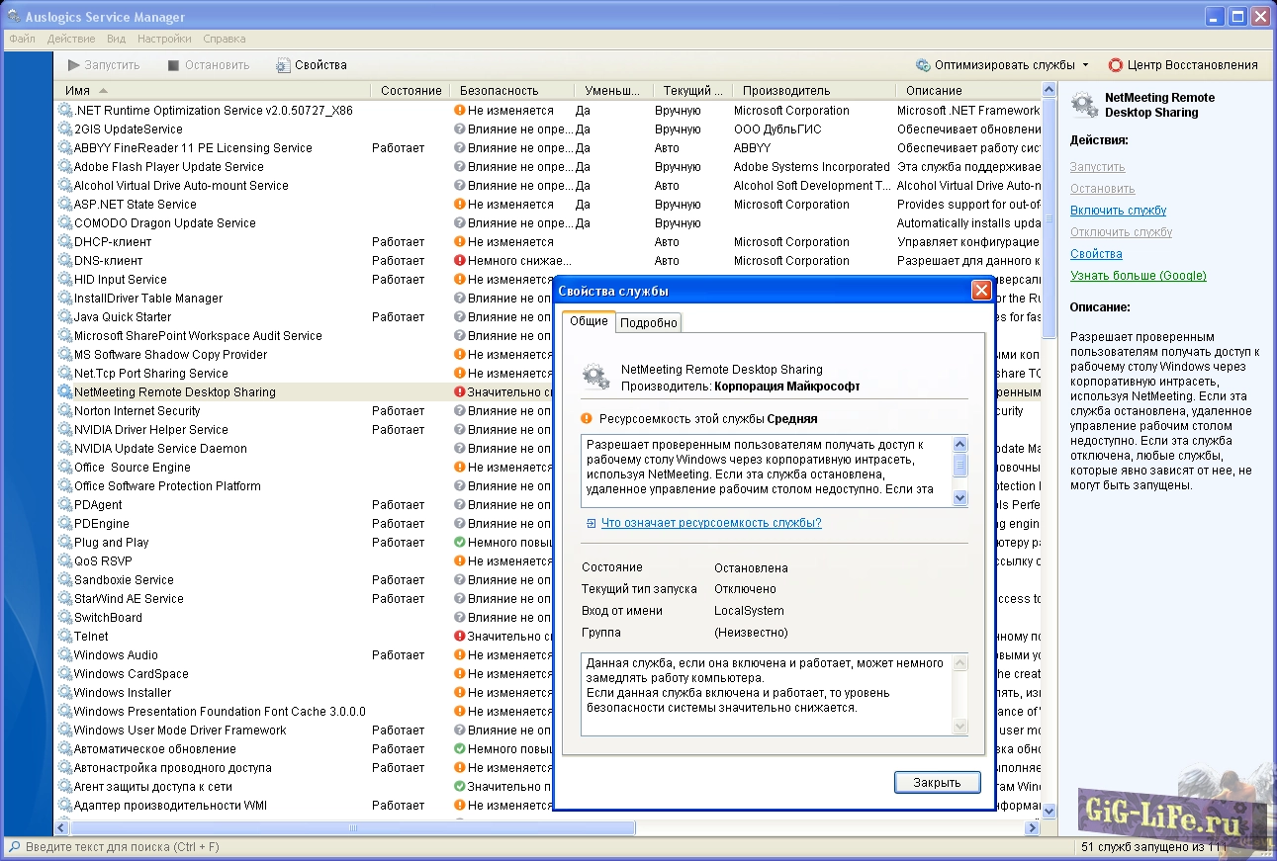The image size is (1277, 861).
Task: Click the green security icon in Plug and Play row
Action: pos(459,543)
